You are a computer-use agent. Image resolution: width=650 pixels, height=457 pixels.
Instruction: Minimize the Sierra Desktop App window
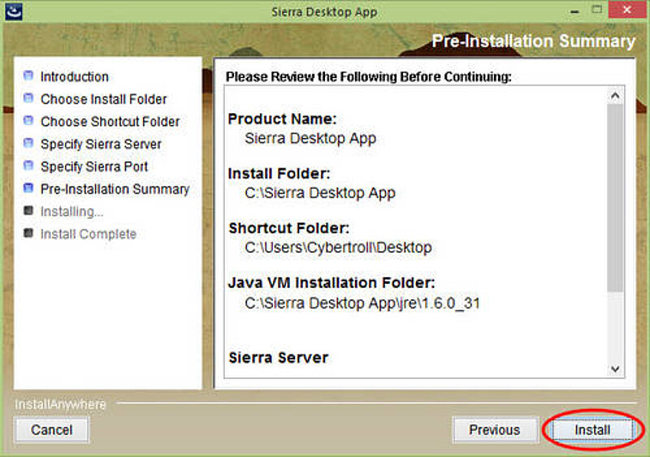[574, 11]
